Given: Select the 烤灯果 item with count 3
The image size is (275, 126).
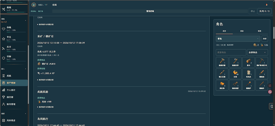Looking at the screenshot, I should pos(222,85).
